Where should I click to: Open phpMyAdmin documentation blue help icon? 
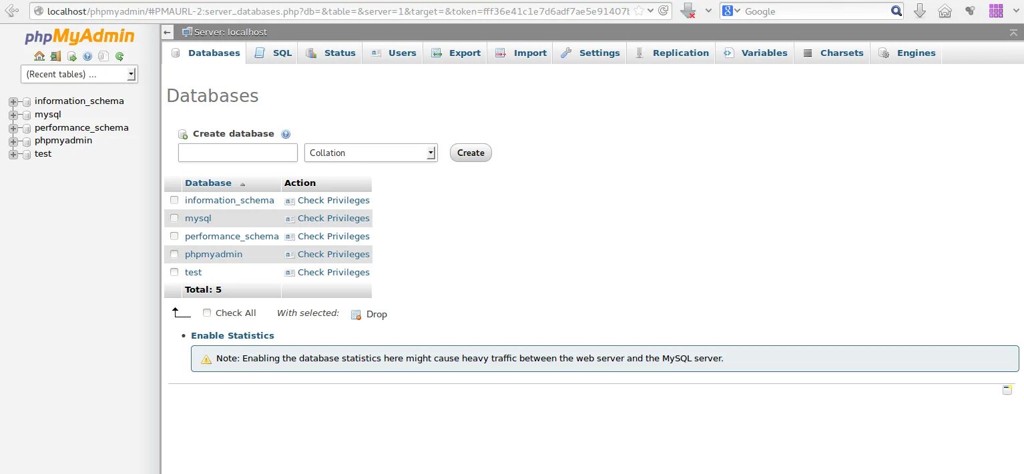tap(87, 56)
